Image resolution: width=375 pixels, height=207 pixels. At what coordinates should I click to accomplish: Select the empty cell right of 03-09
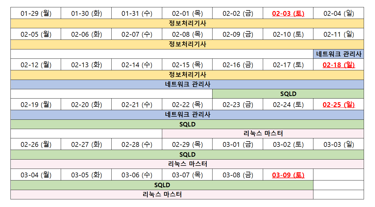coord(339,175)
